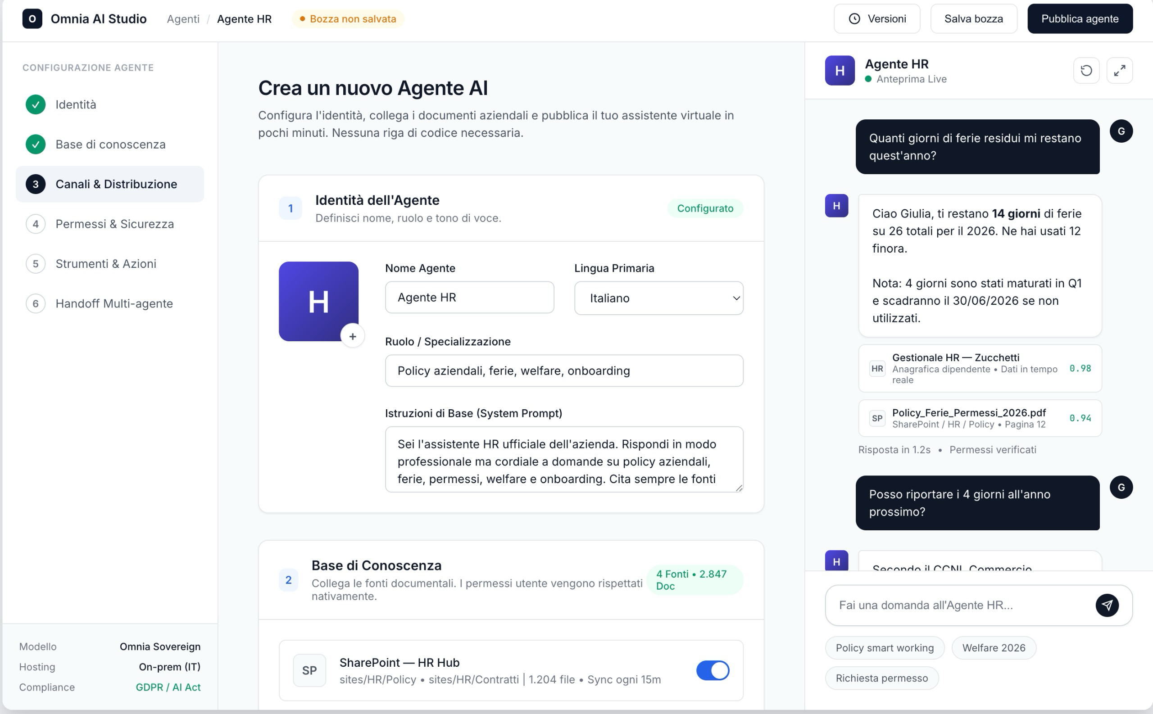Image resolution: width=1153 pixels, height=714 pixels.
Task: Click the Nome Agente input field
Action: click(469, 298)
